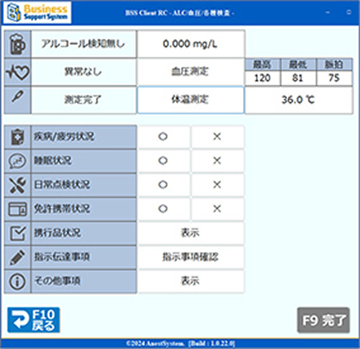This screenshot has height=349, width=360.
Task: Click the 血圧測定 button
Action: coord(190,72)
